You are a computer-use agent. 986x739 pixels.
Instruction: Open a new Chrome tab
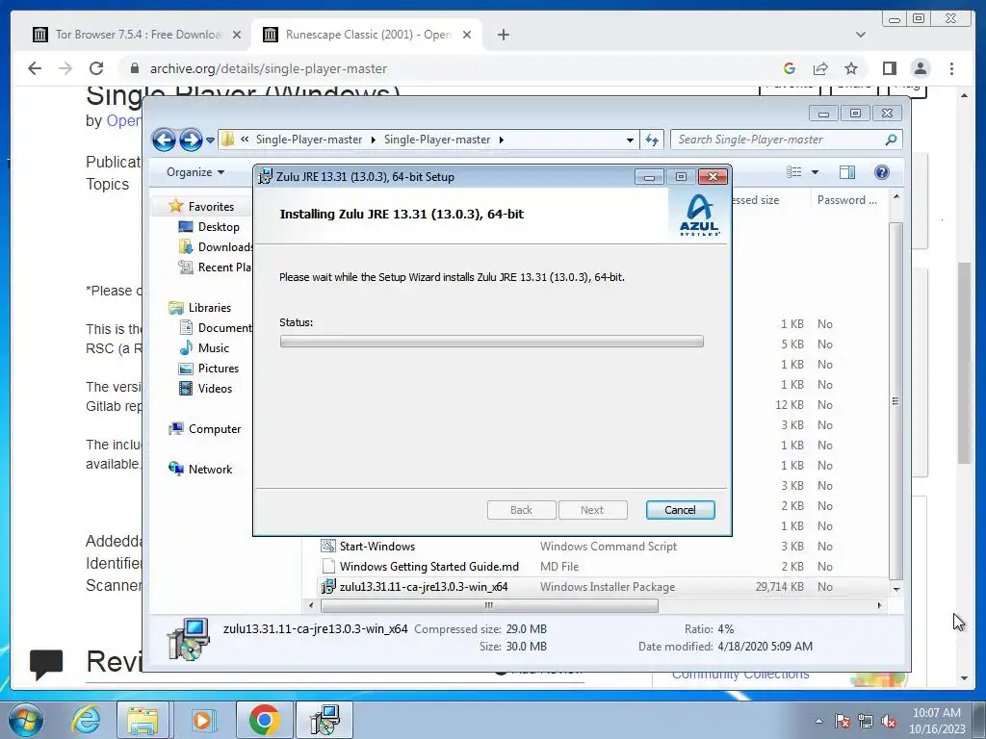(x=503, y=35)
